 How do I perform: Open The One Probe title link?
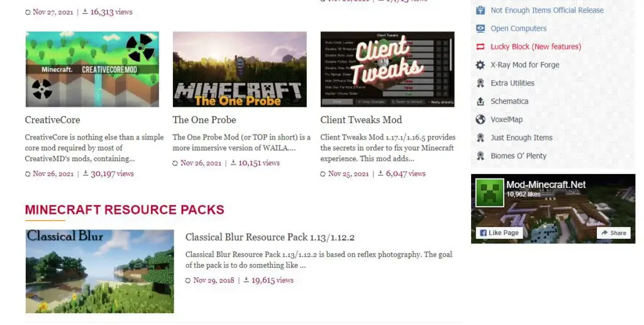pyautogui.click(x=204, y=120)
